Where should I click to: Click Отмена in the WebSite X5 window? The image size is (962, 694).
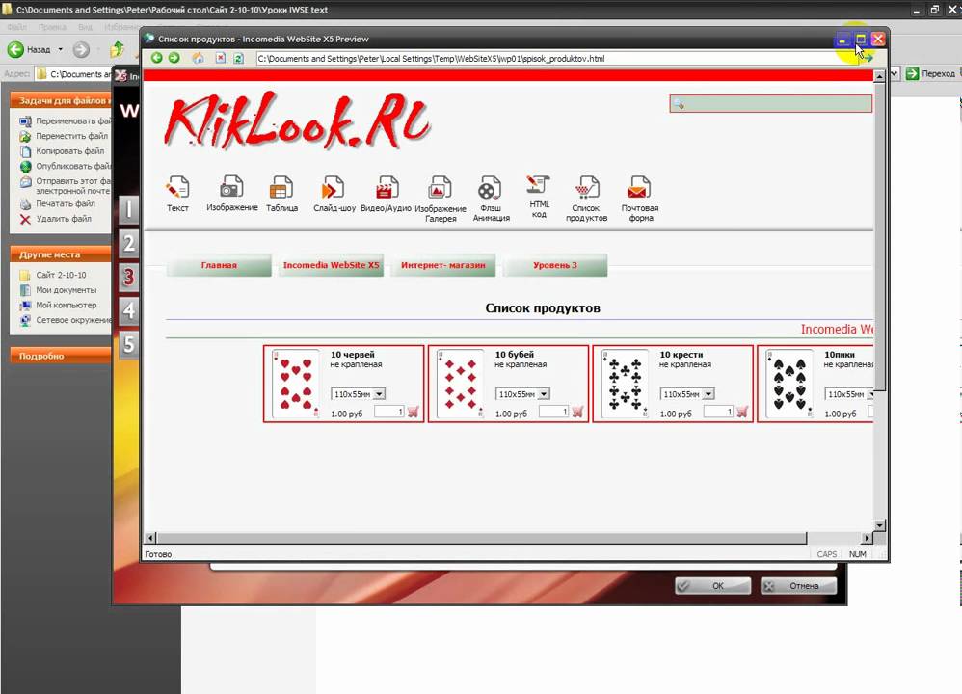[x=798, y=585]
